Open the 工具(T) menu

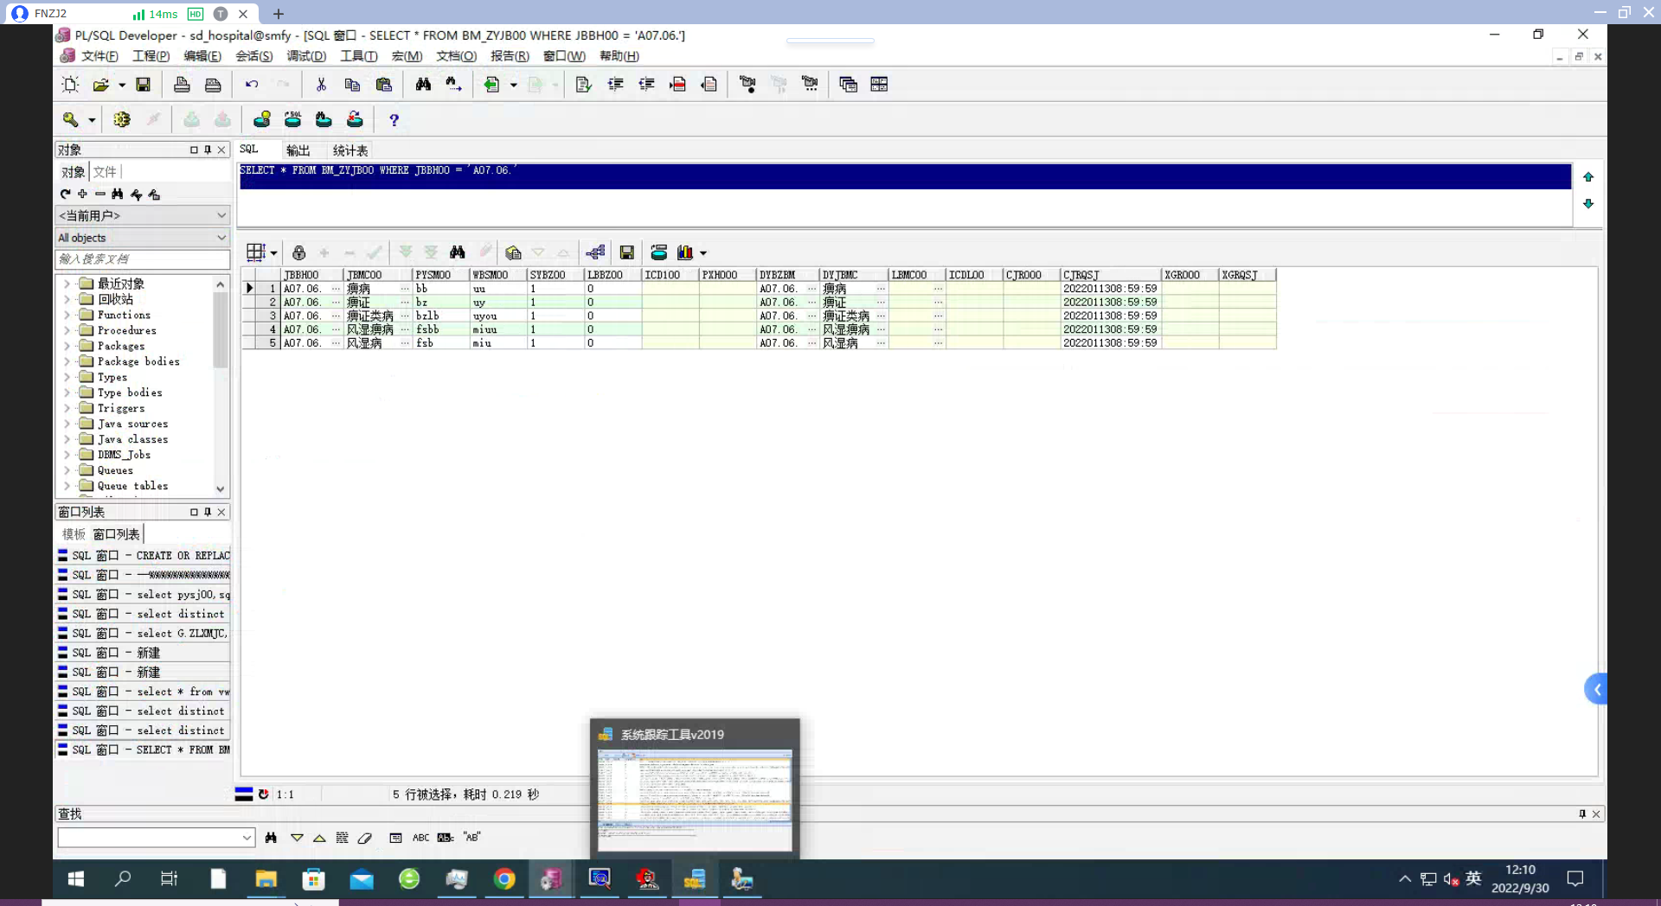[358, 56]
